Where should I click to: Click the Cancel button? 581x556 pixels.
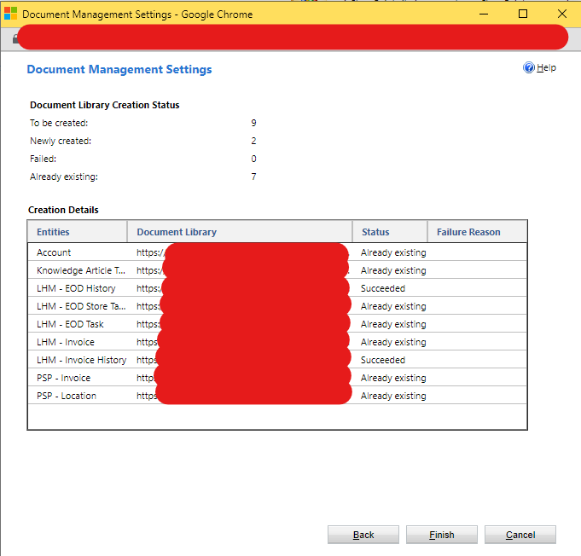520,535
